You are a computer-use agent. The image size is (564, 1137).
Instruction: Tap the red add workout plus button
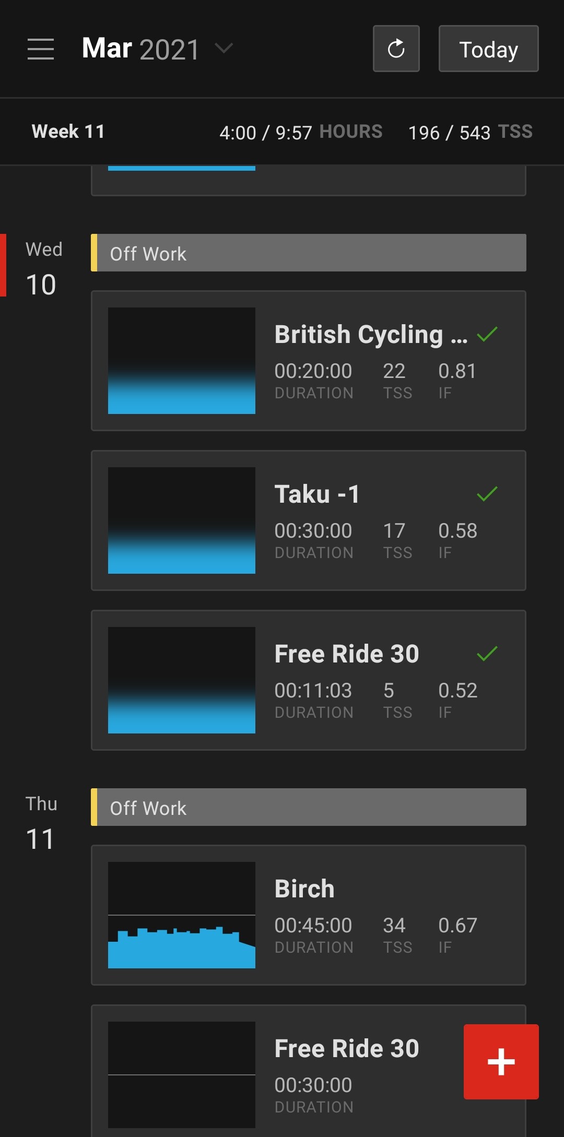(501, 1061)
